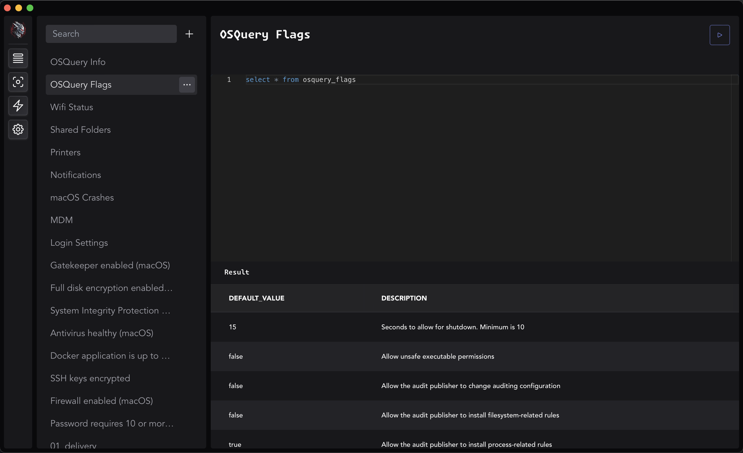The height and width of the screenshot is (453, 743).
Task: Open the settings gear icon
Action: click(x=18, y=129)
